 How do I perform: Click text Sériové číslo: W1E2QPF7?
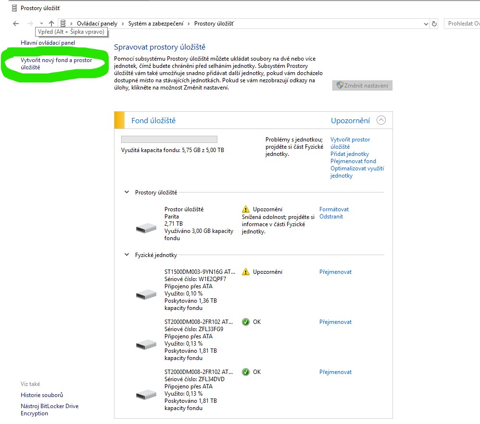click(x=195, y=279)
